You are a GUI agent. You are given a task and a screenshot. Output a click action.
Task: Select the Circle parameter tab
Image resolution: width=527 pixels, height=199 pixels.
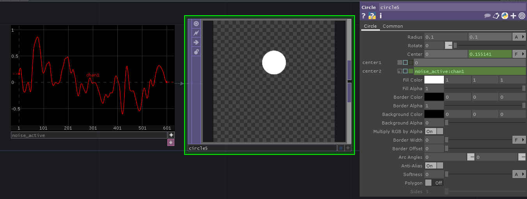(x=370, y=26)
